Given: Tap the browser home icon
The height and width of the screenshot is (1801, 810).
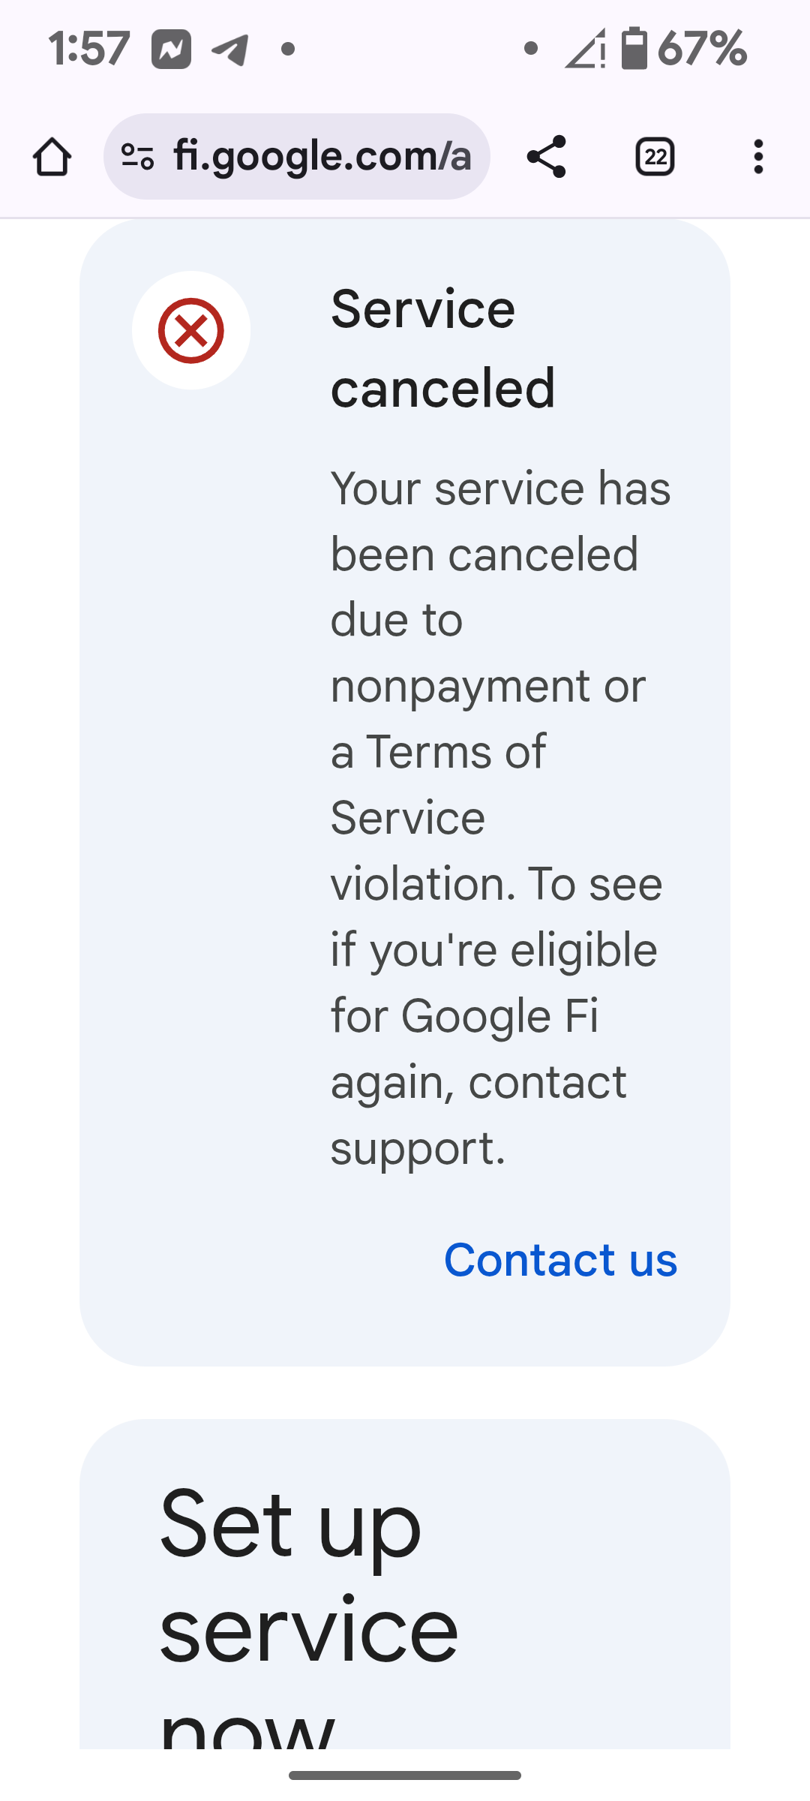Looking at the screenshot, I should [x=52, y=157].
